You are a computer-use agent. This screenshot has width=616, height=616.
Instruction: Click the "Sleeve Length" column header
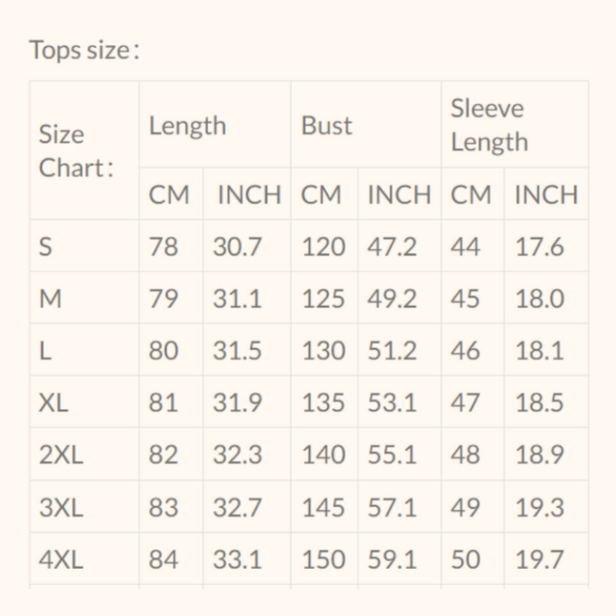pos(489,125)
